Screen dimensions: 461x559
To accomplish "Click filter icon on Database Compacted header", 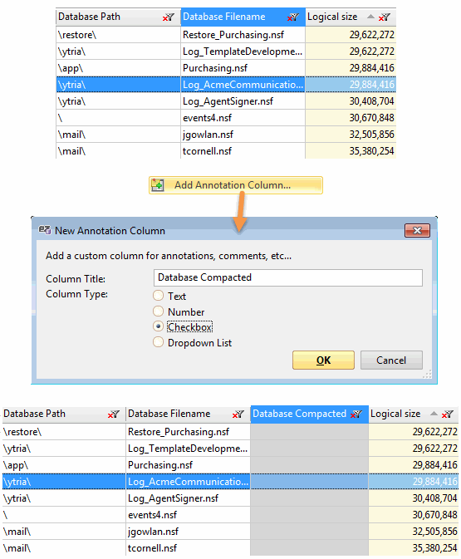I will [x=356, y=414].
